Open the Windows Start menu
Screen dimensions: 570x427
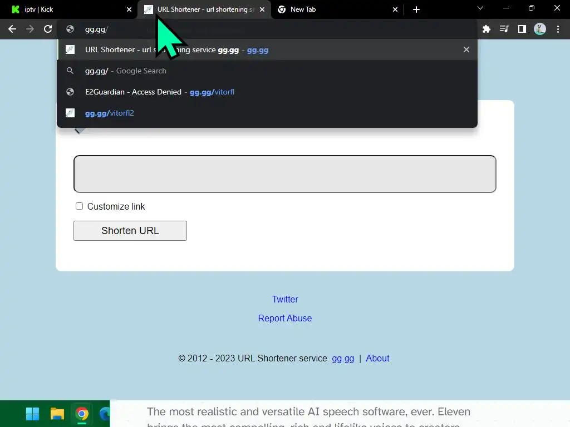32,414
